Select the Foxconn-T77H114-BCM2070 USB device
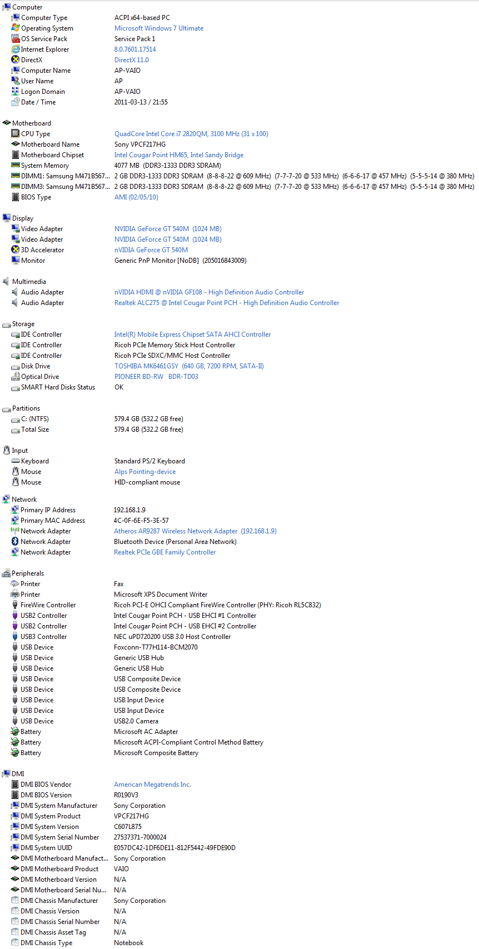Image resolution: width=479 pixels, height=949 pixels. 156,647
